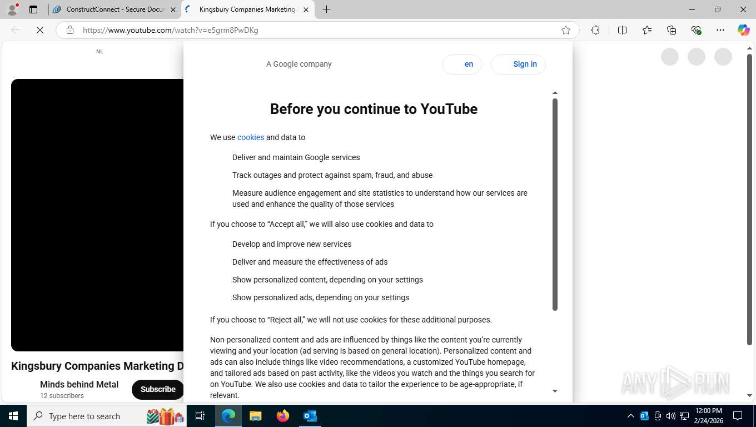This screenshot has width=756, height=427.
Task: Open the notification center
Action: (x=738, y=416)
